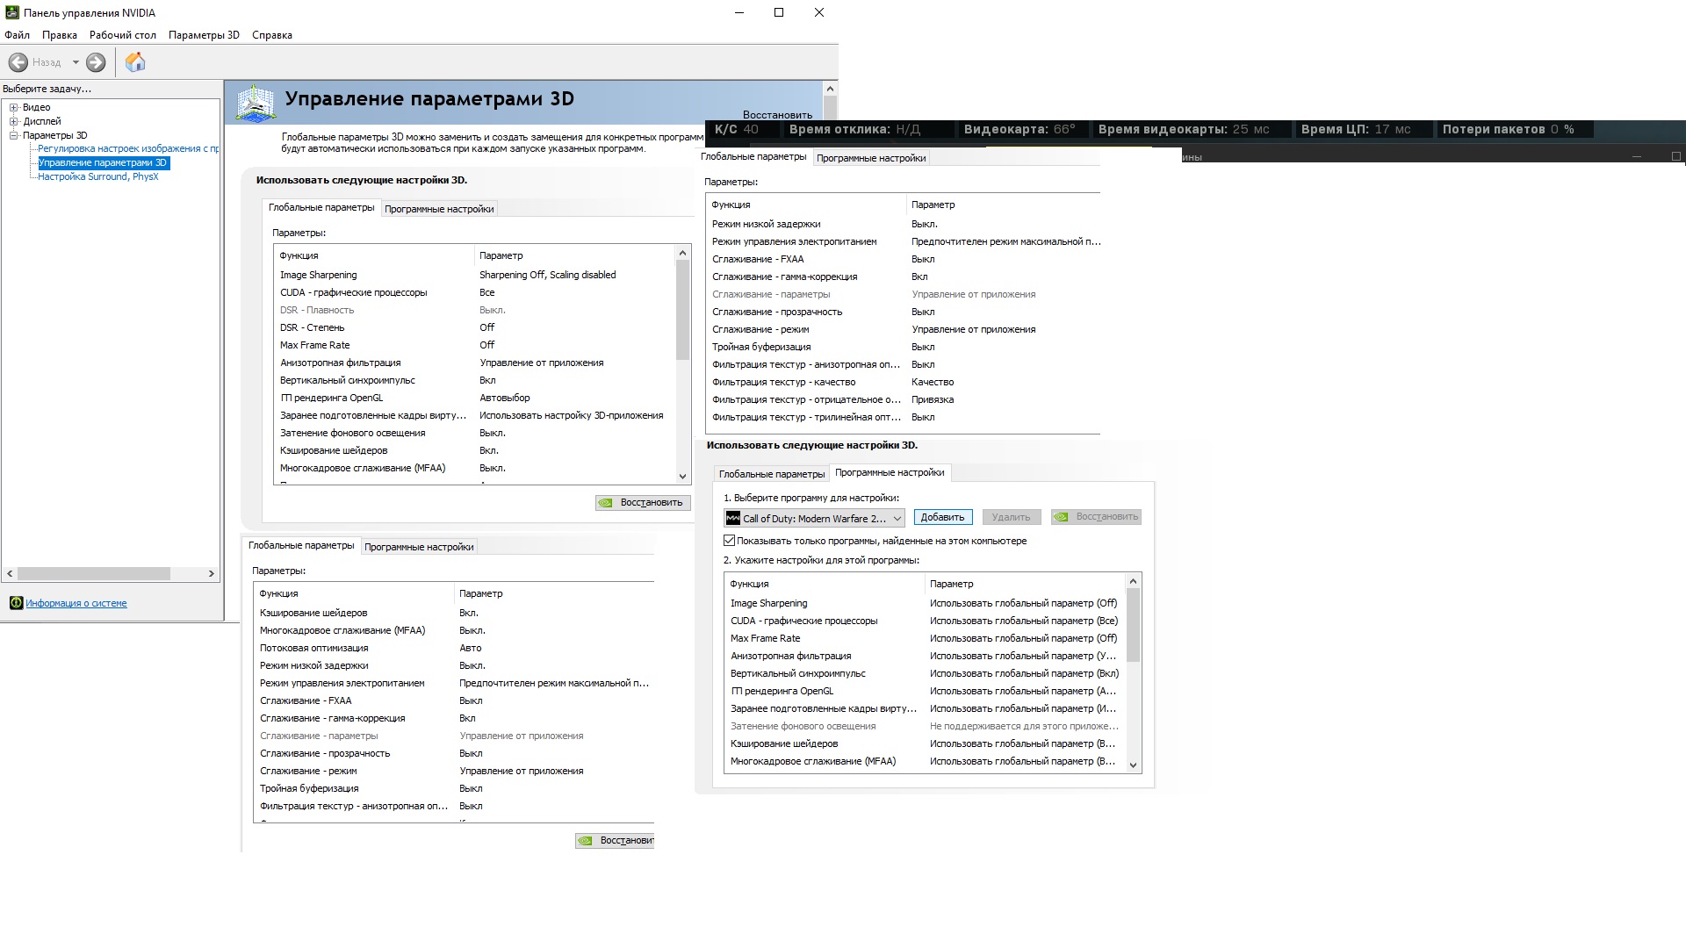Click Восстановить button next to Удалить

[1096, 516]
